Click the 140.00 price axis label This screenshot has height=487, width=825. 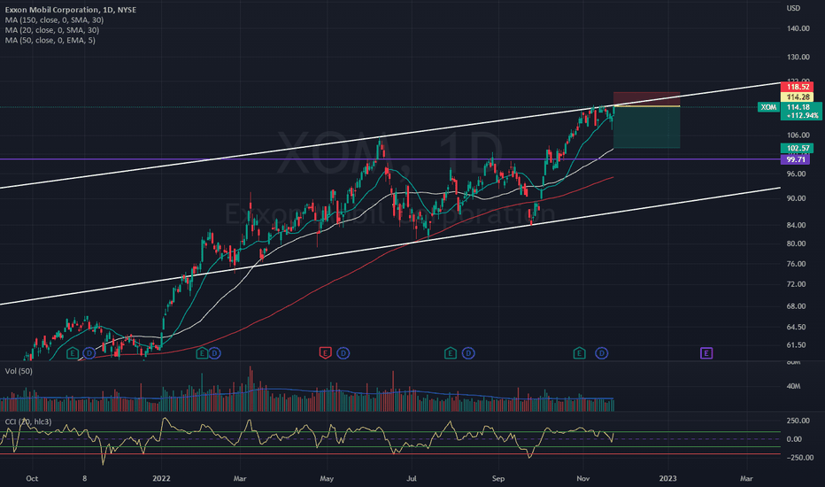coord(798,28)
